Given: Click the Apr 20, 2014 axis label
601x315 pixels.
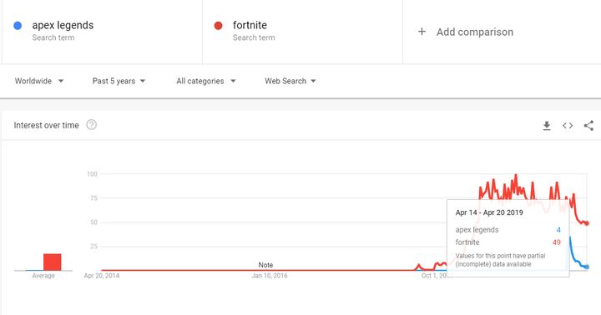Looking at the screenshot, I should tap(102, 276).
